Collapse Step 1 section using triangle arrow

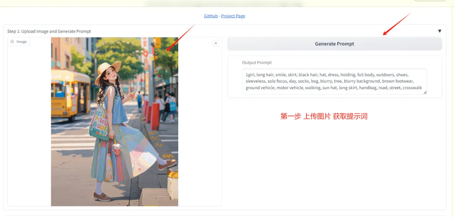(439, 31)
